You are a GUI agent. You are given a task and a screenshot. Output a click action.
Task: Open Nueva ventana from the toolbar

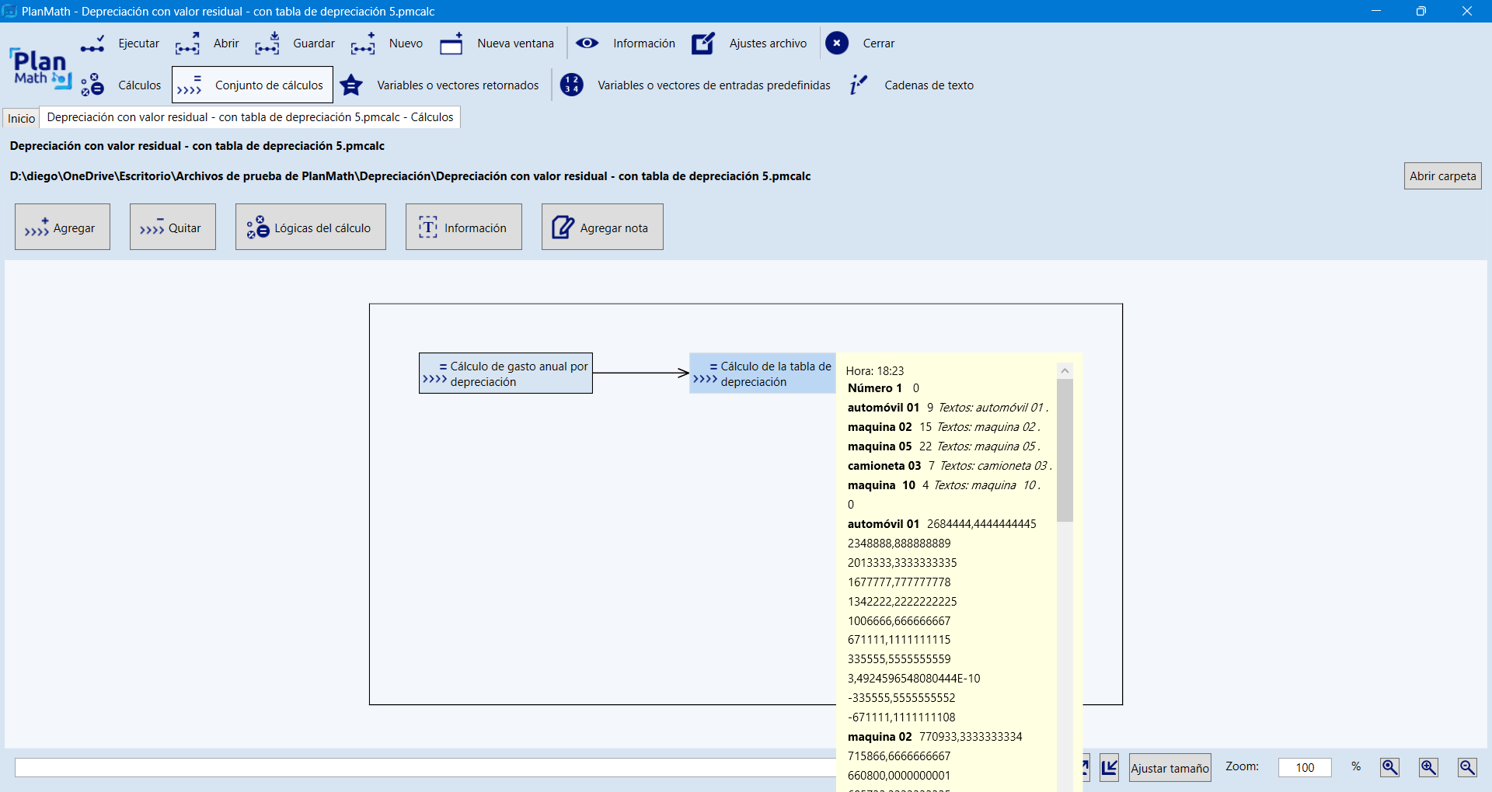[x=451, y=43]
